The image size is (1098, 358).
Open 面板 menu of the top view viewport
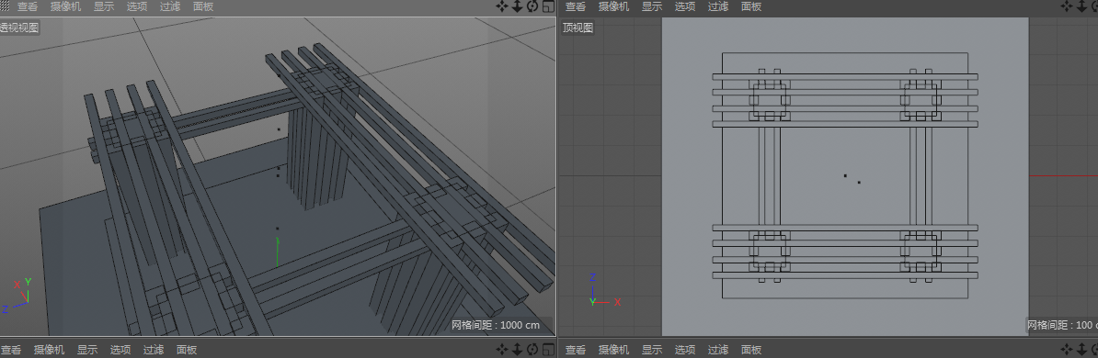pyautogui.click(x=750, y=7)
